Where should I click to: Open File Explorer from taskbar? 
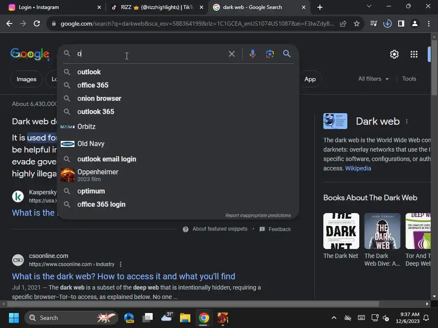(x=185, y=318)
